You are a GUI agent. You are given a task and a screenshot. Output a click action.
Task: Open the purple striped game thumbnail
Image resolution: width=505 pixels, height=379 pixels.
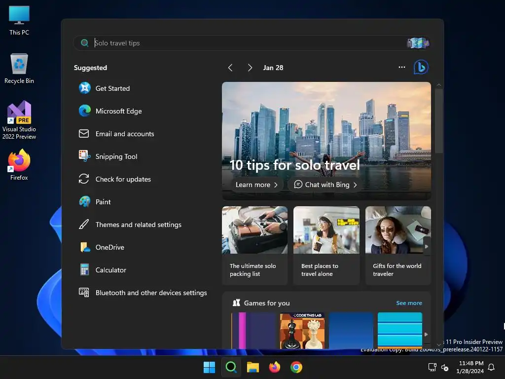coord(254,331)
